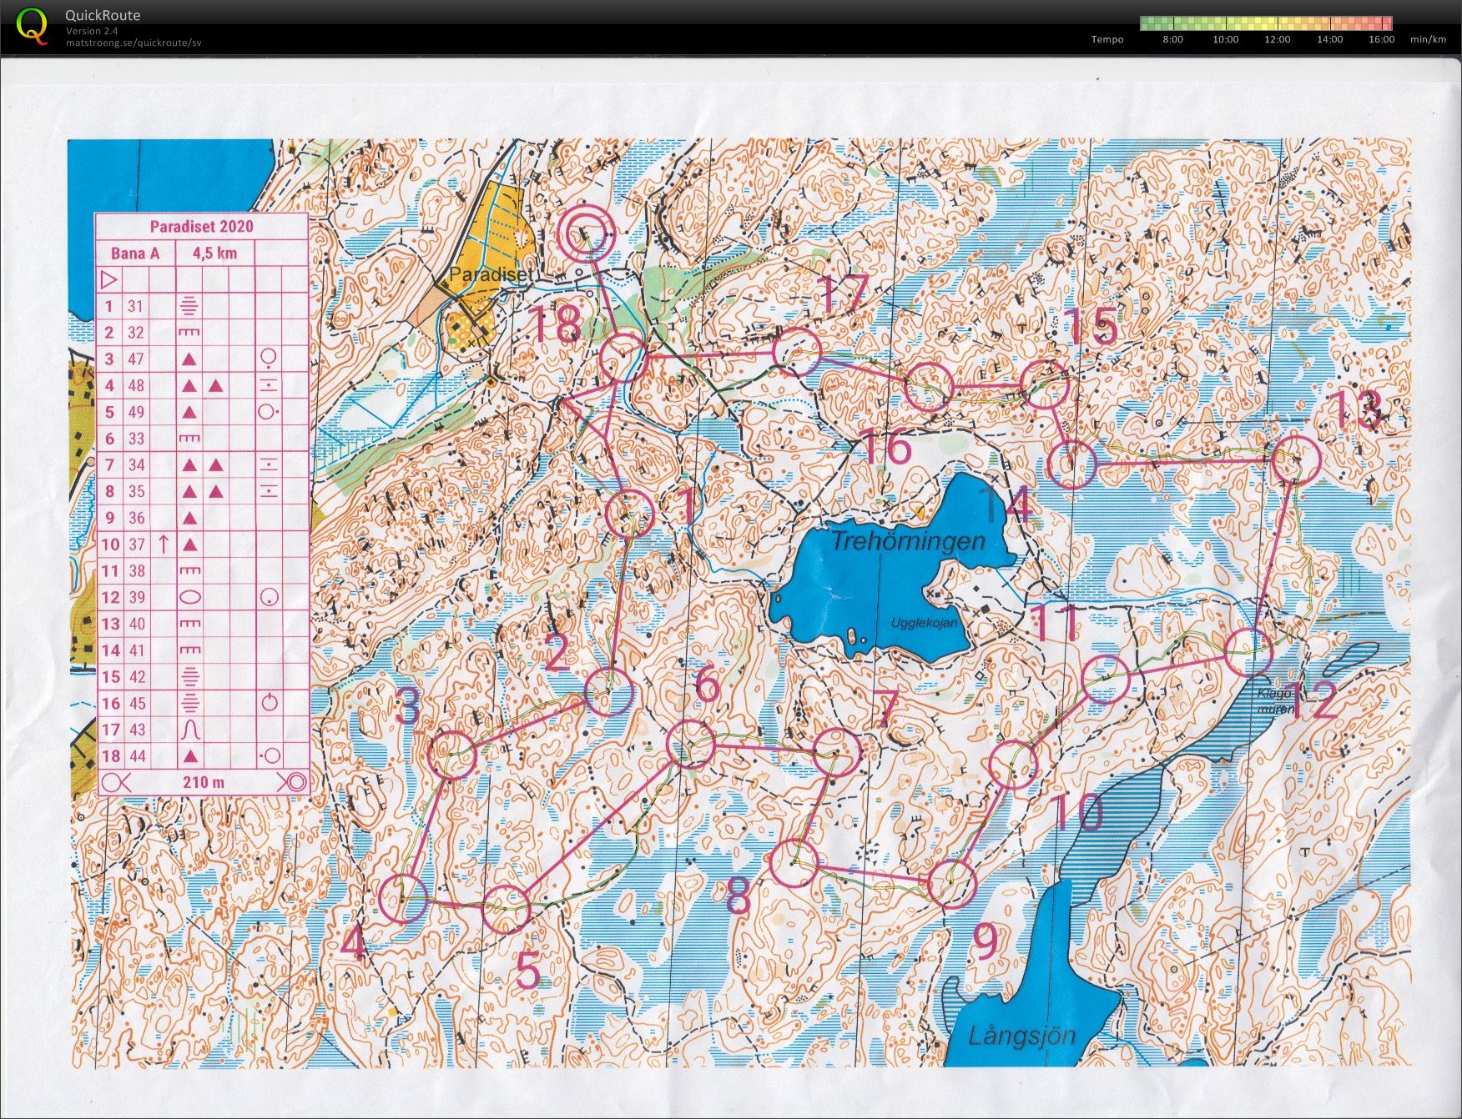The width and height of the screenshot is (1462, 1119).
Task: Click control circle 5 on the map
Action: (506, 909)
